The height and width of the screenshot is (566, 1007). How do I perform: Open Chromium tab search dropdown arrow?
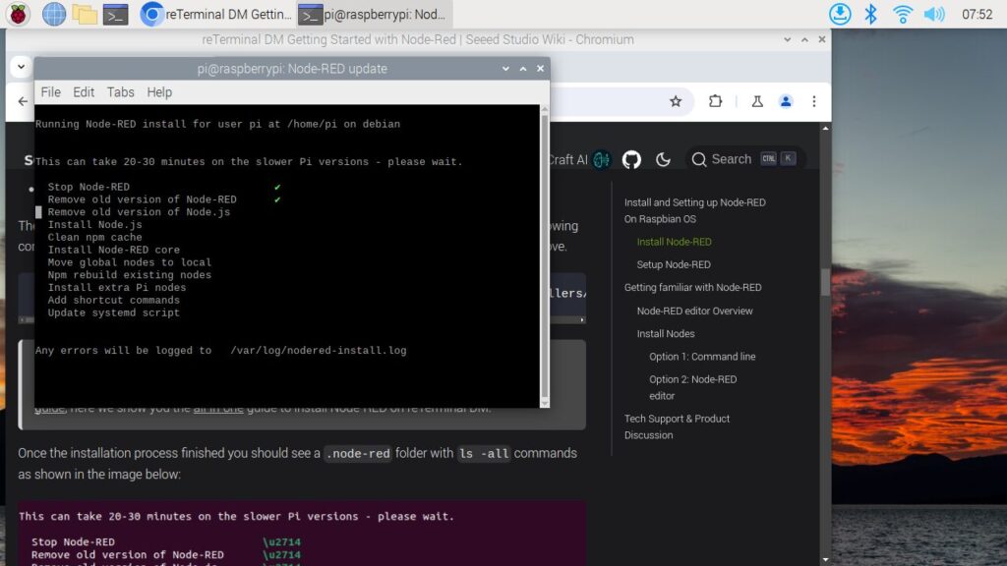22,67
